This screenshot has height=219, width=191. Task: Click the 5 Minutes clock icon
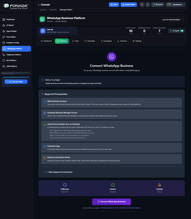click(65, 185)
